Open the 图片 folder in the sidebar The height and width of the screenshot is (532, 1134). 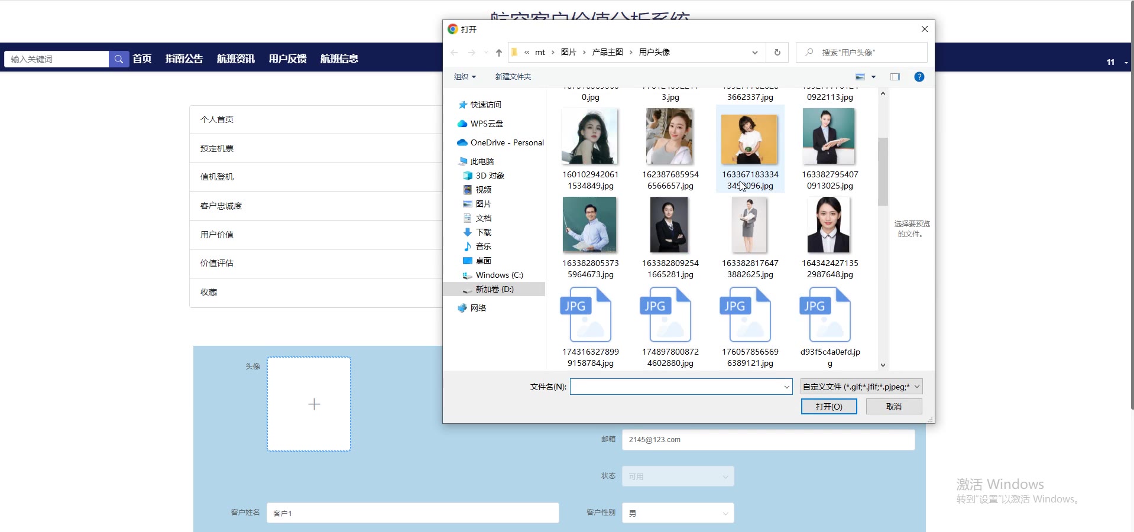coord(478,204)
